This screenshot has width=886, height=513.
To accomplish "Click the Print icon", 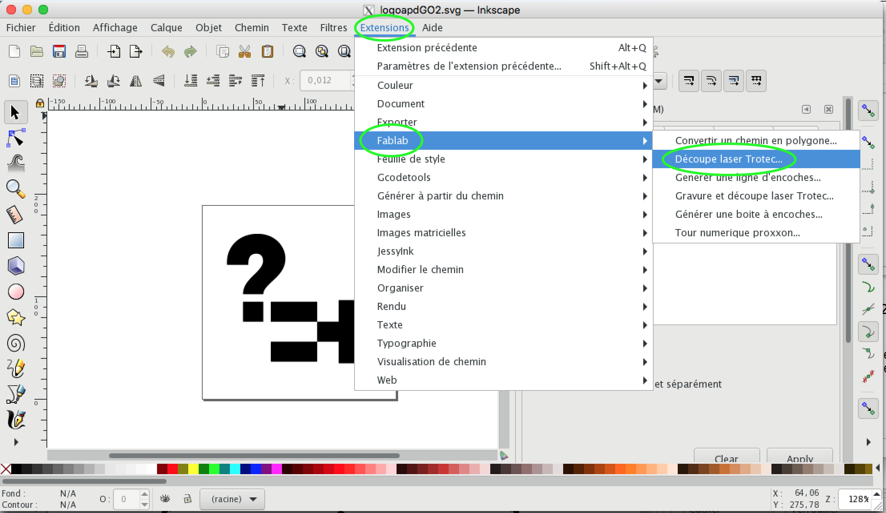I will 82,51.
